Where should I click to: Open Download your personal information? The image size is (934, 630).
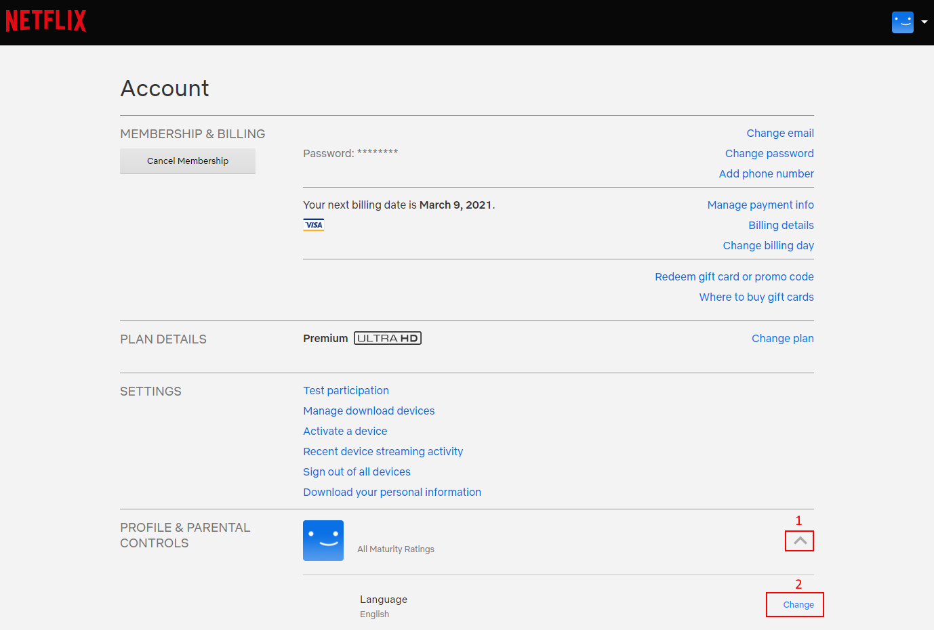pyautogui.click(x=392, y=492)
